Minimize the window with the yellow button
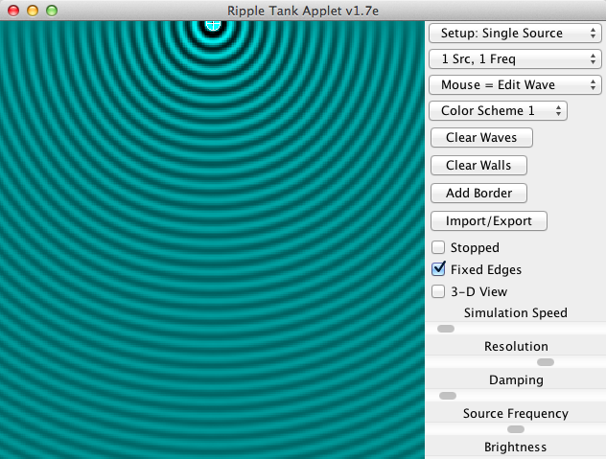The height and width of the screenshot is (459, 606). tap(33, 11)
